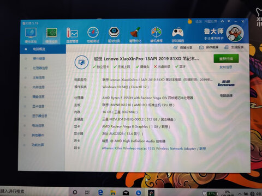
Task: Click 生成报表 generate report
Action: point(234,47)
